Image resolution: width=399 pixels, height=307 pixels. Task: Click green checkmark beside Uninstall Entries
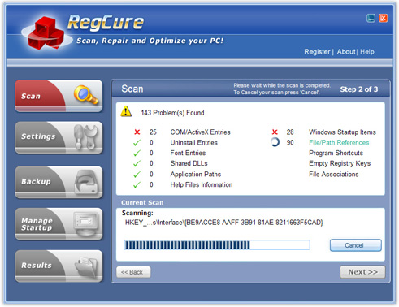[137, 142]
